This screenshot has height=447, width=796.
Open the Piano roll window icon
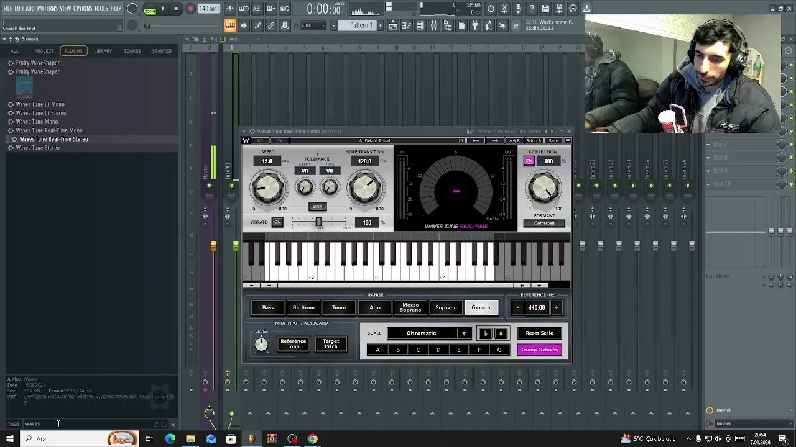[407, 25]
